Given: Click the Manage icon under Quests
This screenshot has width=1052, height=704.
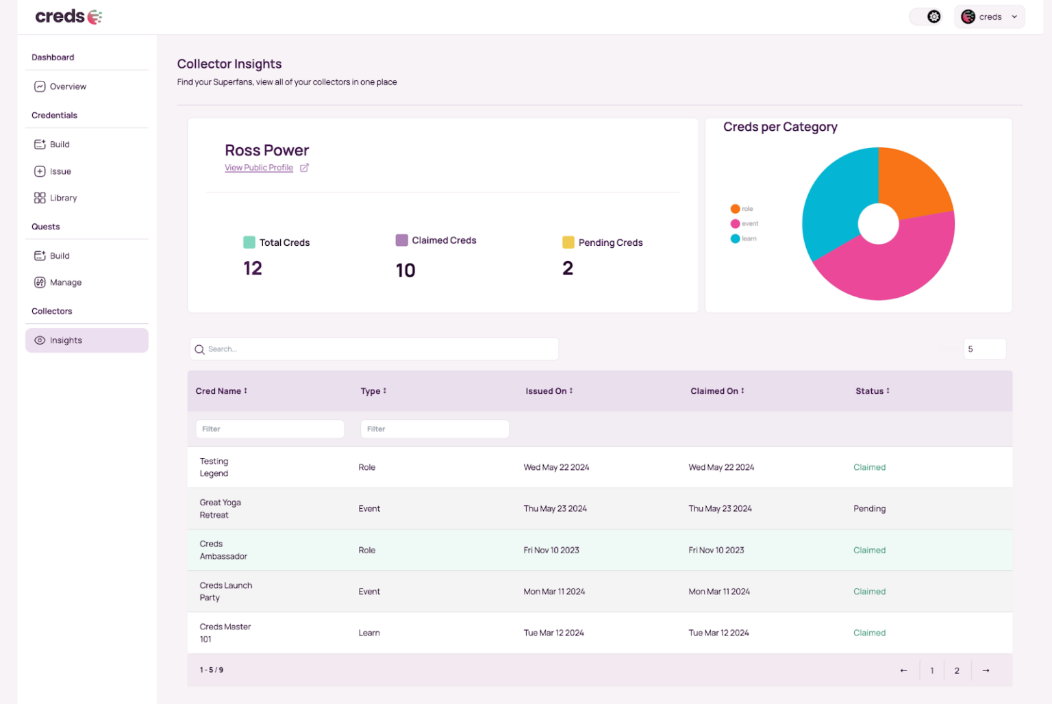Looking at the screenshot, I should click(40, 282).
